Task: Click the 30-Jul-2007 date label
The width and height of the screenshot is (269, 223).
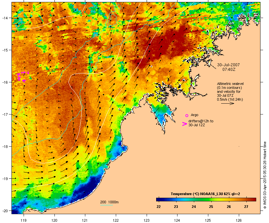Action: click(x=228, y=65)
